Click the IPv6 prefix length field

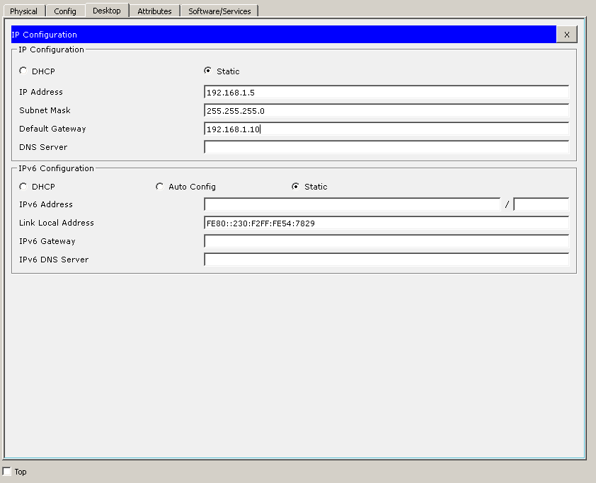[541, 204]
